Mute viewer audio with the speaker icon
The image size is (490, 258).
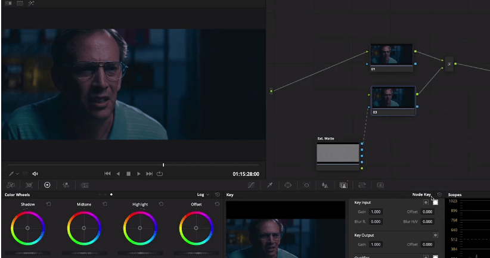coord(35,173)
